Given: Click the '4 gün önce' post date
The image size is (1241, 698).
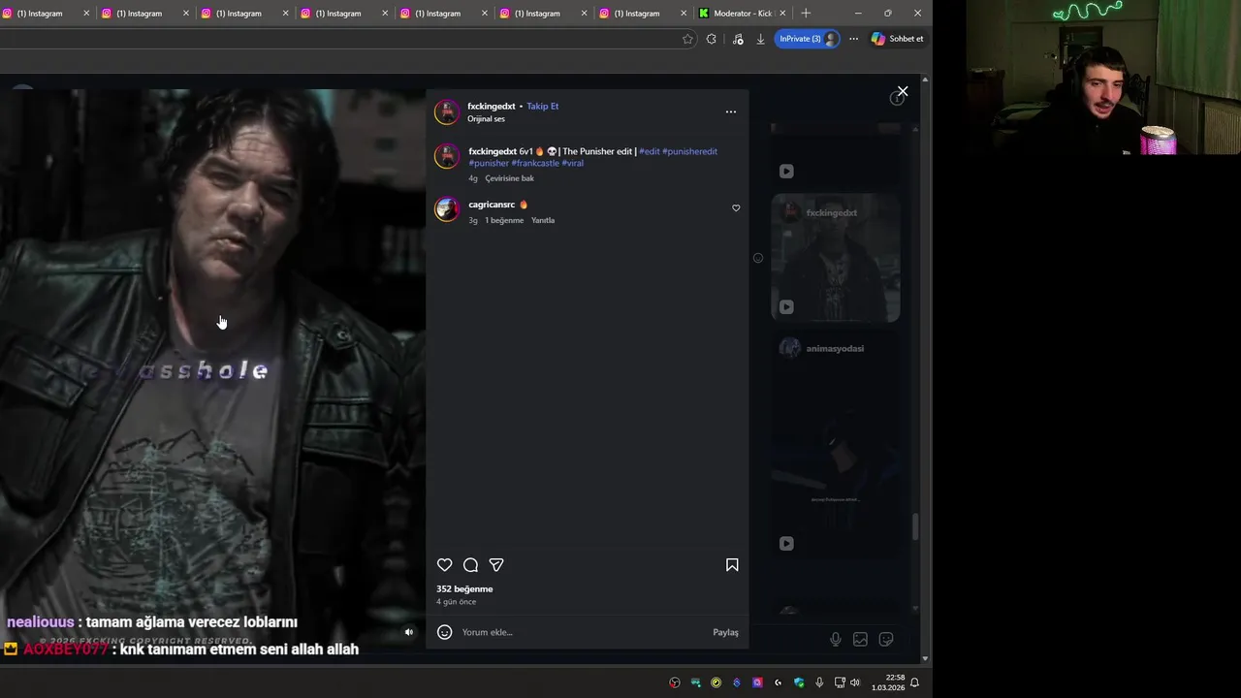Looking at the screenshot, I should point(456,602).
